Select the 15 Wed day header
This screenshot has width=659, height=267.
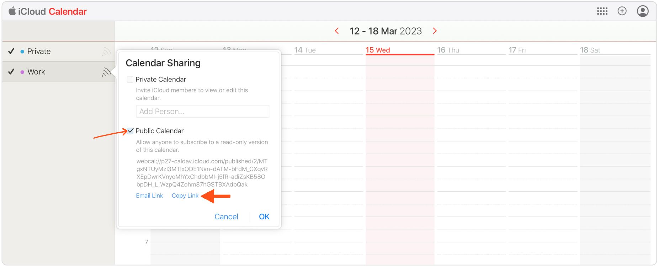click(x=378, y=50)
